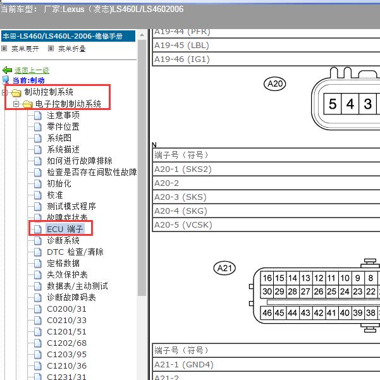Image resolution: width=380 pixels, height=380 pixels.
Task: Open the 校准 page
Action: coord(55,195)
